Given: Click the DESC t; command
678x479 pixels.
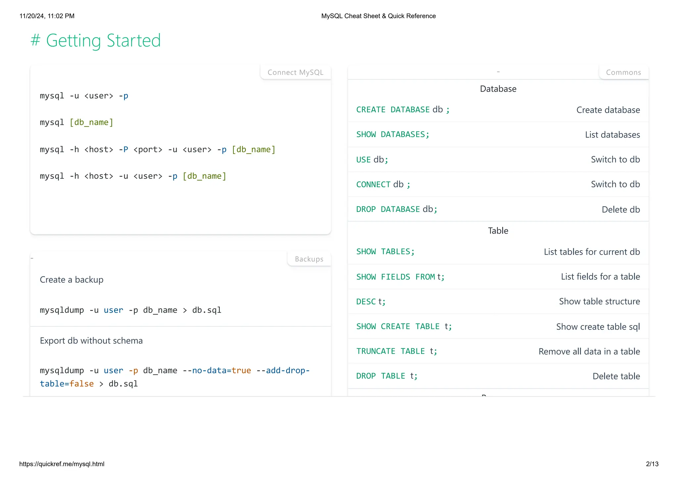Looking at the screenshot, I should click(371, 302).
